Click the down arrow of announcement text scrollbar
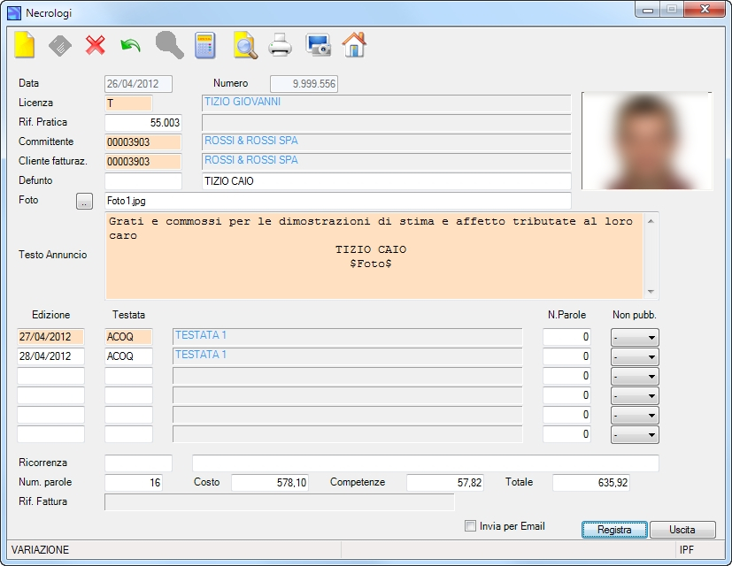732x566 pixels. (x=651, y=292)
